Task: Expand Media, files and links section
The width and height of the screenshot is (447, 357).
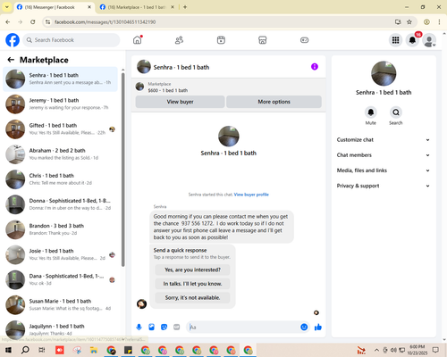Action: [x=384, y=170]
